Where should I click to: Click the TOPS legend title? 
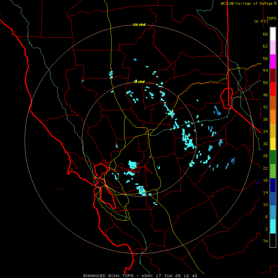point(272,19)
